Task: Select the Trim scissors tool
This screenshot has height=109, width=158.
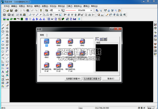Action: pos(7,48)
